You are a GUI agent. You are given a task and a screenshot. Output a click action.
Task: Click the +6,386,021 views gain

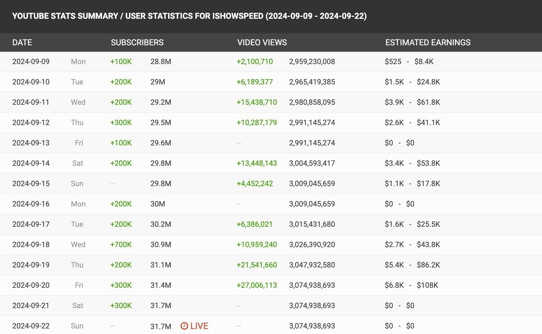[x=255, y=224]
